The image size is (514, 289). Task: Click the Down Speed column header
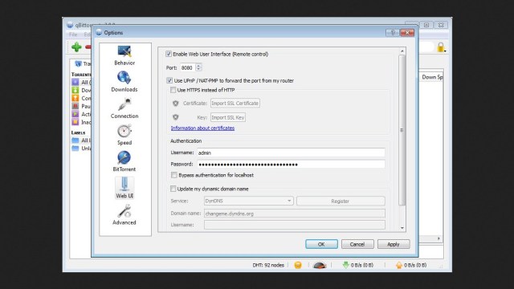click(432, 77)
